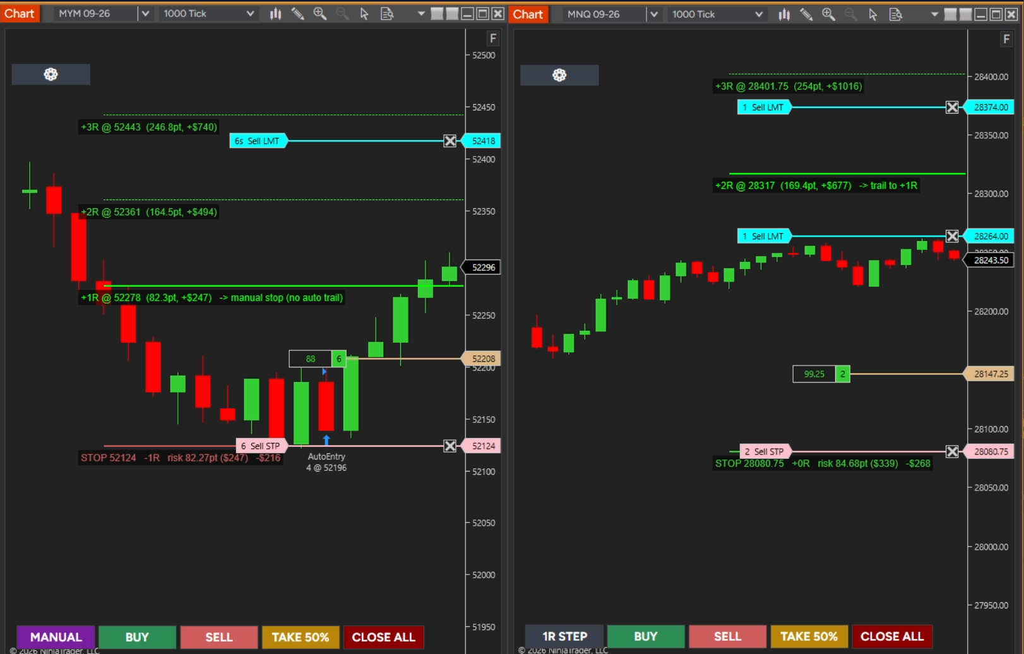The height and width of the screenshot is (654, 1024).
Task: Click TAKE 50% on MNQ chart
Action: coord(809,636)
